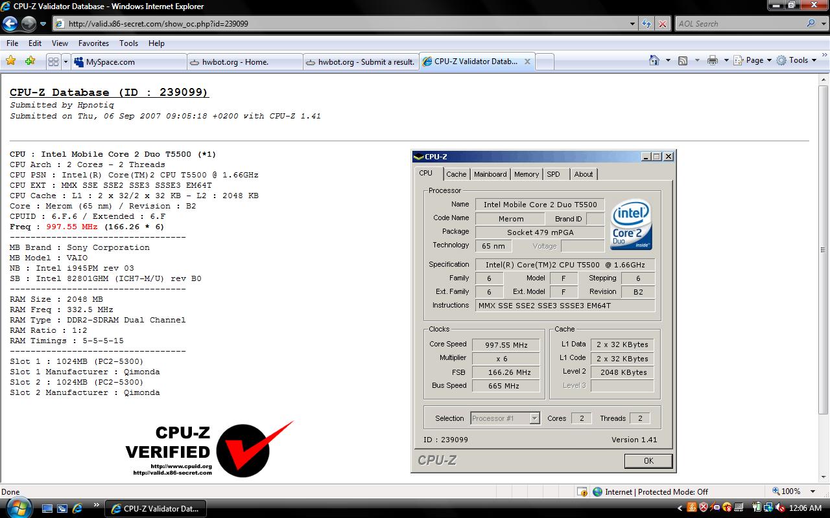Show Quick Tabs thumbnail view
This screenshot has height=518, width=830.
[x=53, y=62]
